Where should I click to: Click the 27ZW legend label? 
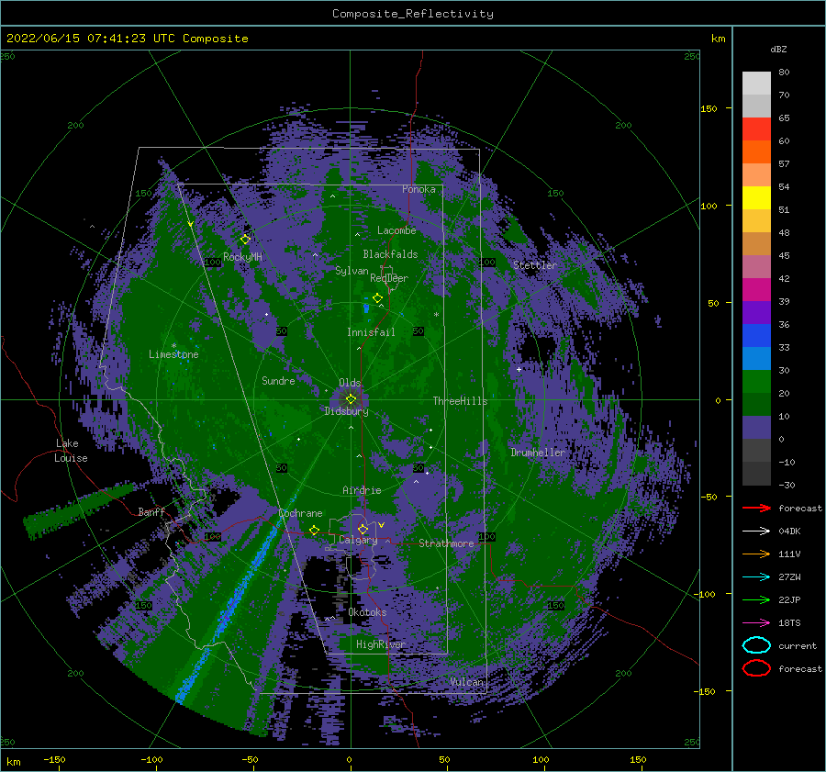point(789,577)
